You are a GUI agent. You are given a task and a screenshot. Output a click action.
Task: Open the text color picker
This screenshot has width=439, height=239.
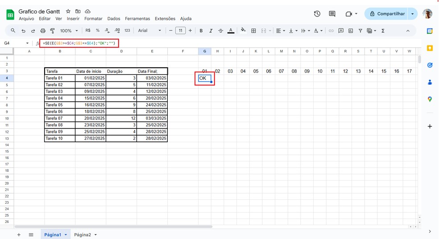pyautogui.click(x=231, y=31)
